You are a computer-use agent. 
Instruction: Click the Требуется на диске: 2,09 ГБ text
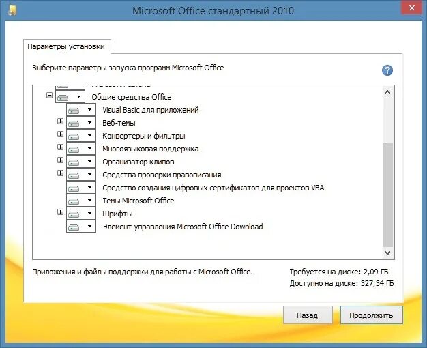[x=339, y=272]
